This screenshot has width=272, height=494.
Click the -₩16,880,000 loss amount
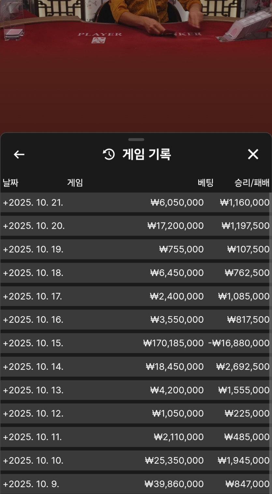(x=239, y=343)
